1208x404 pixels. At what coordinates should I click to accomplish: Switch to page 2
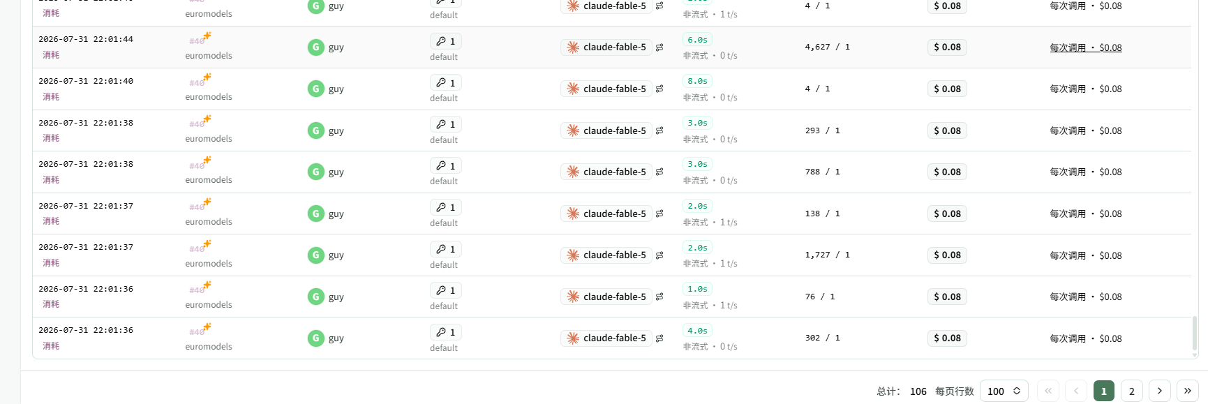click(1132, 391)
